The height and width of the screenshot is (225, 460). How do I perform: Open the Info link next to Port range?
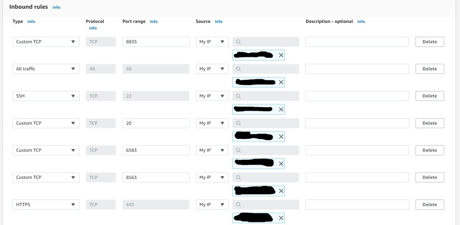pyautogui.click(x=154, y=22)
